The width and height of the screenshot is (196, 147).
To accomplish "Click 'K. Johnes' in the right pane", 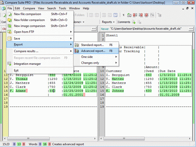I will coord(115,91).
